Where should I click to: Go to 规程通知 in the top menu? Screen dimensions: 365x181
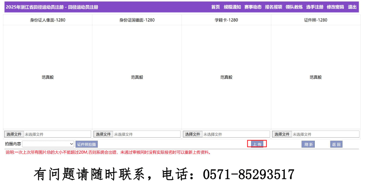click(232, 7)
